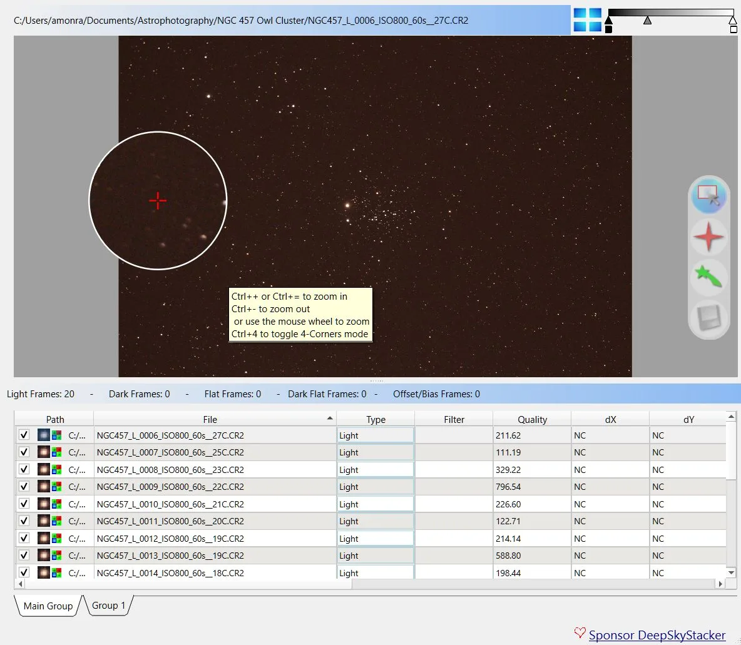Click the horizontal scrollbar right arrow
Screen dimensions: 741x645
[720, 584]
